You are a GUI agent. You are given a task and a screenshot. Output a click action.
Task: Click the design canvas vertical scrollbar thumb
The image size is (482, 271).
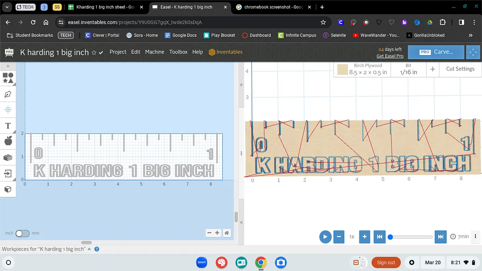tap(236, 217)
